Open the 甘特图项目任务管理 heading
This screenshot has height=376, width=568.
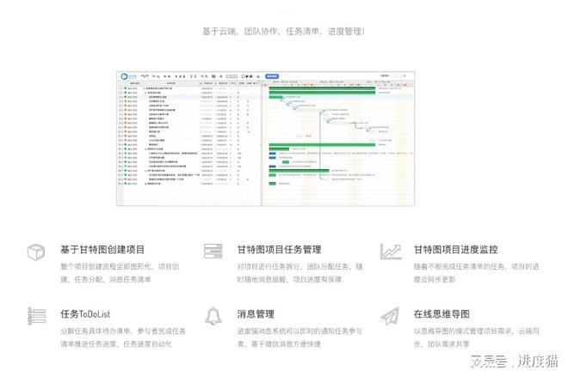[279, 250]
